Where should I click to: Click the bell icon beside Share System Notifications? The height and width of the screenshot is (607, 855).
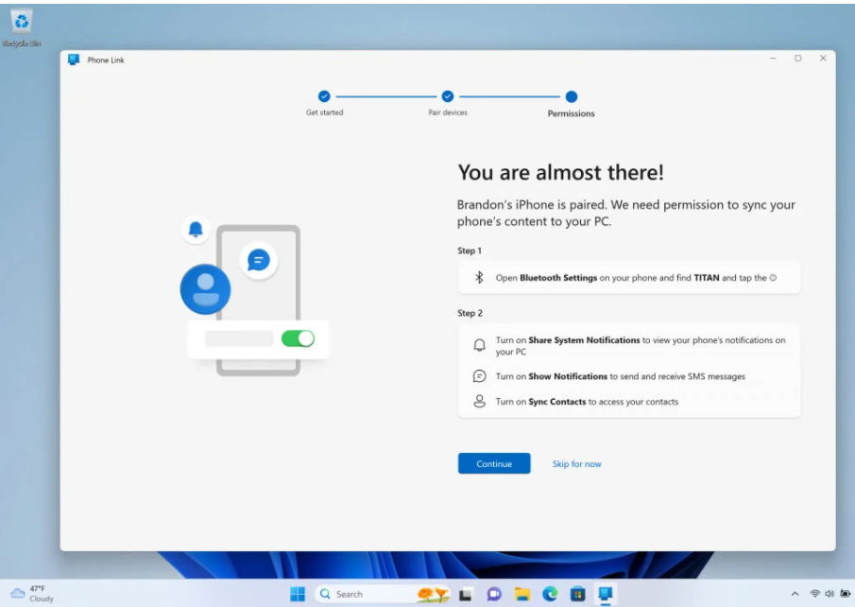479,346
